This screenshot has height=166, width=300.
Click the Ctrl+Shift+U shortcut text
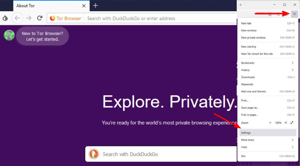287,47
